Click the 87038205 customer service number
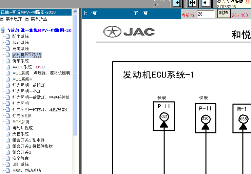This screenshot has width=251, height=174. click(227, 6)
